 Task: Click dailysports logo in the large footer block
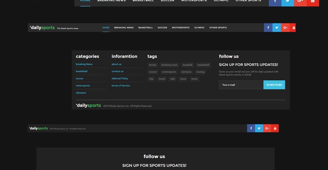tap(88, 105)
